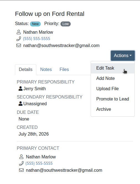This screenshot has height=184, width=140.
Task: Select the Details tab
Action: point(26,70)
